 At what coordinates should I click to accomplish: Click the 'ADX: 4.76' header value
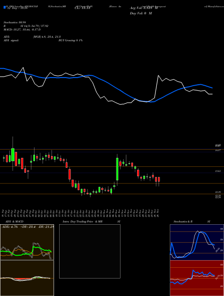[9, 227]
